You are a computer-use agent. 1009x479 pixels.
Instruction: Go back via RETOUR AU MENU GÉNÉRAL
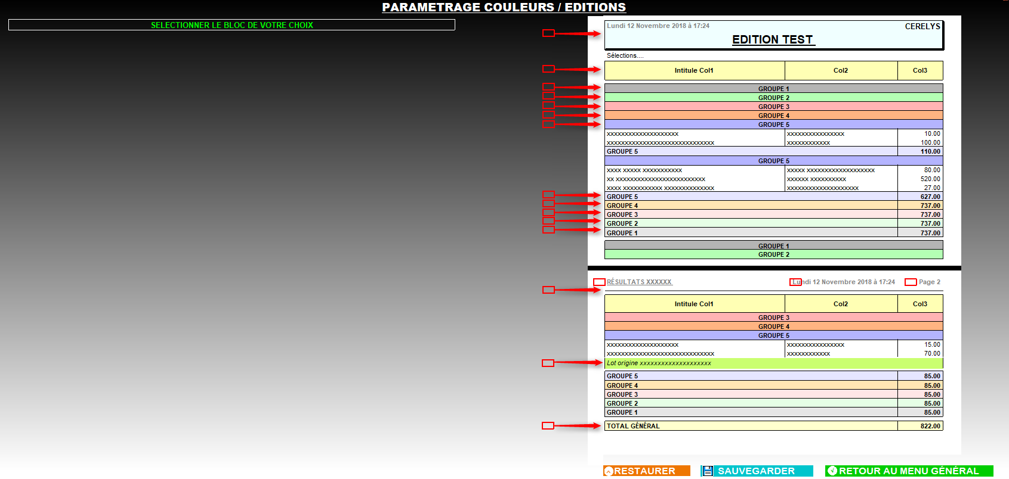909,471
